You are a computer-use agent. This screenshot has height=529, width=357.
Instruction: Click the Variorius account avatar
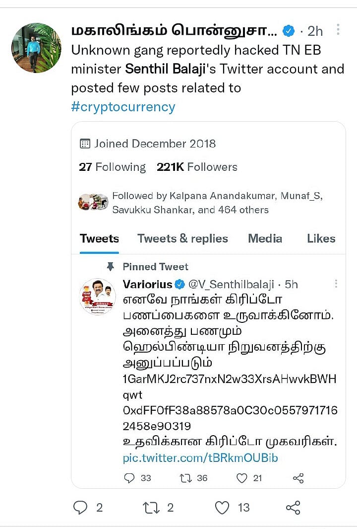98,297
